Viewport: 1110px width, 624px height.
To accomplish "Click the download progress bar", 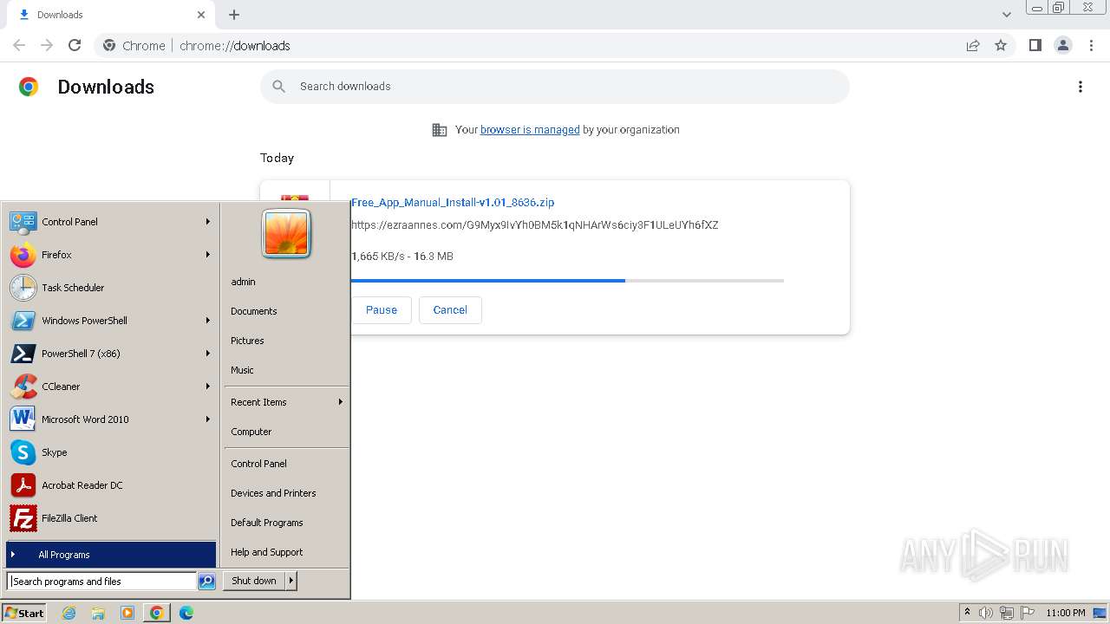I will pos(567,281).
